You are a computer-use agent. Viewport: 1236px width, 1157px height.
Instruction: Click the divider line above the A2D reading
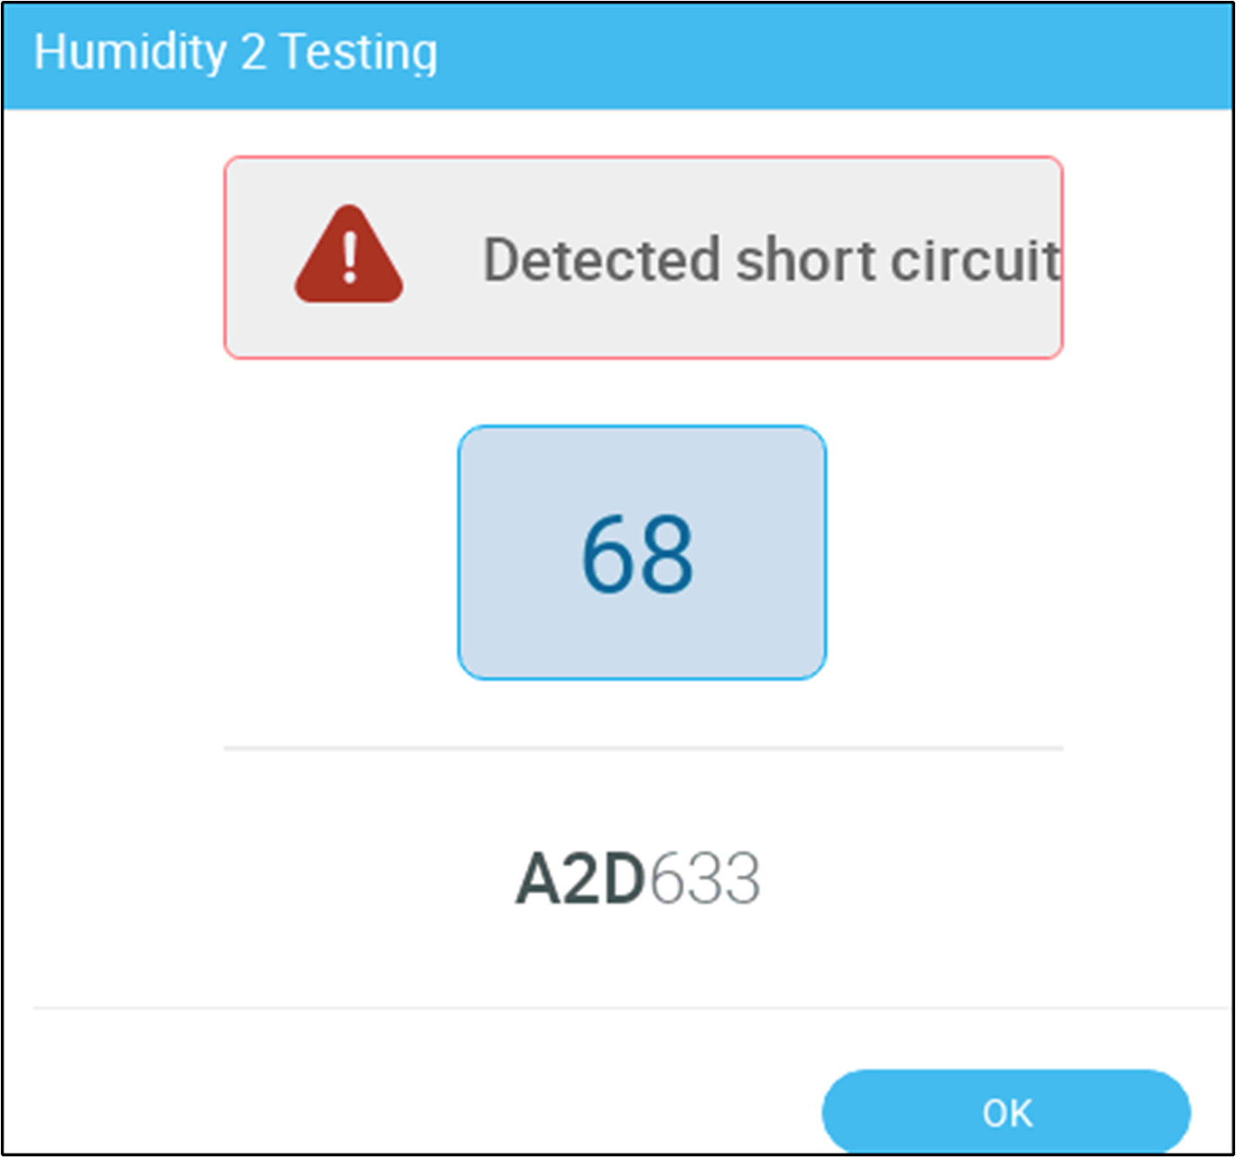click(x=643, y=748)
